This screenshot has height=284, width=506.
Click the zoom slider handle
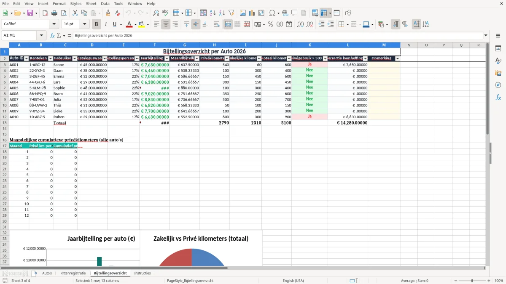tap(472, 281)
